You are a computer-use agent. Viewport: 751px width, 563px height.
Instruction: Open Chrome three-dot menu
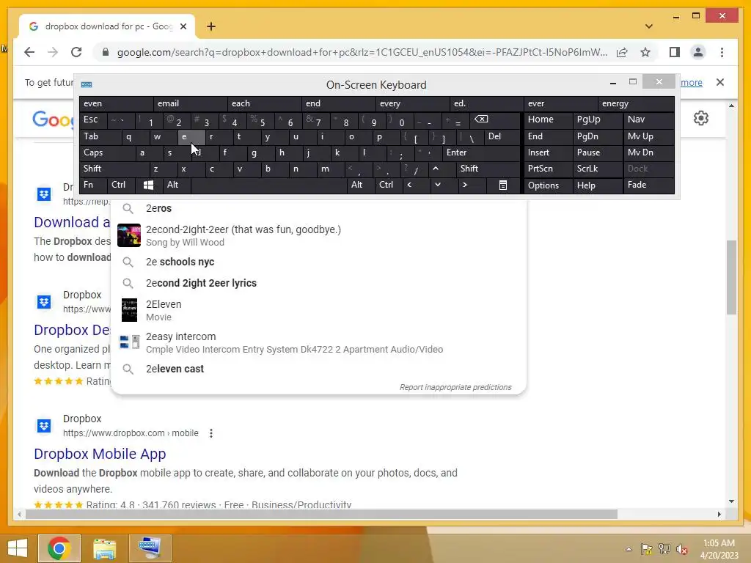click(x=722, y=52)
